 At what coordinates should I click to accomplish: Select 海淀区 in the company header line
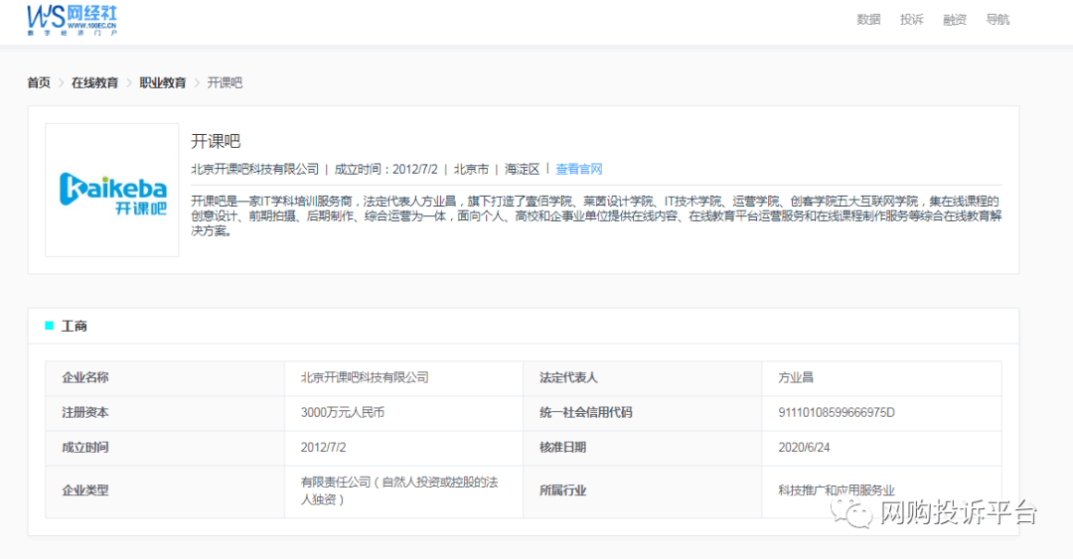click(x=523, y=169)
